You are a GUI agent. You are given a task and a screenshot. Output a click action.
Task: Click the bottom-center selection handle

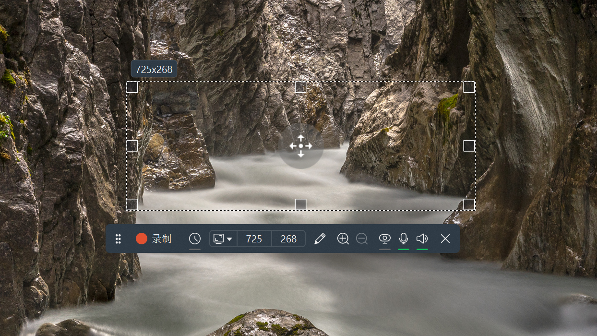coord(300,204)
